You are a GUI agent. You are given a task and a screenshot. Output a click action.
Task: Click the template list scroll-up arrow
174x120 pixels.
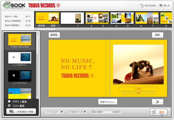coord(37,33)
